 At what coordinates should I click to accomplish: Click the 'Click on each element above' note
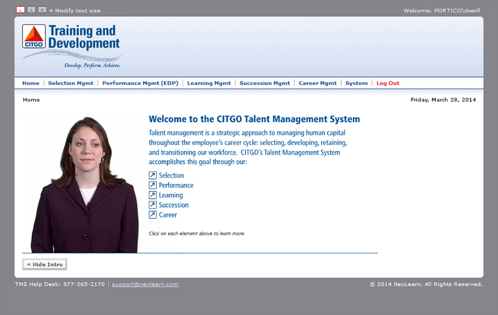click(x=197, y=234)
